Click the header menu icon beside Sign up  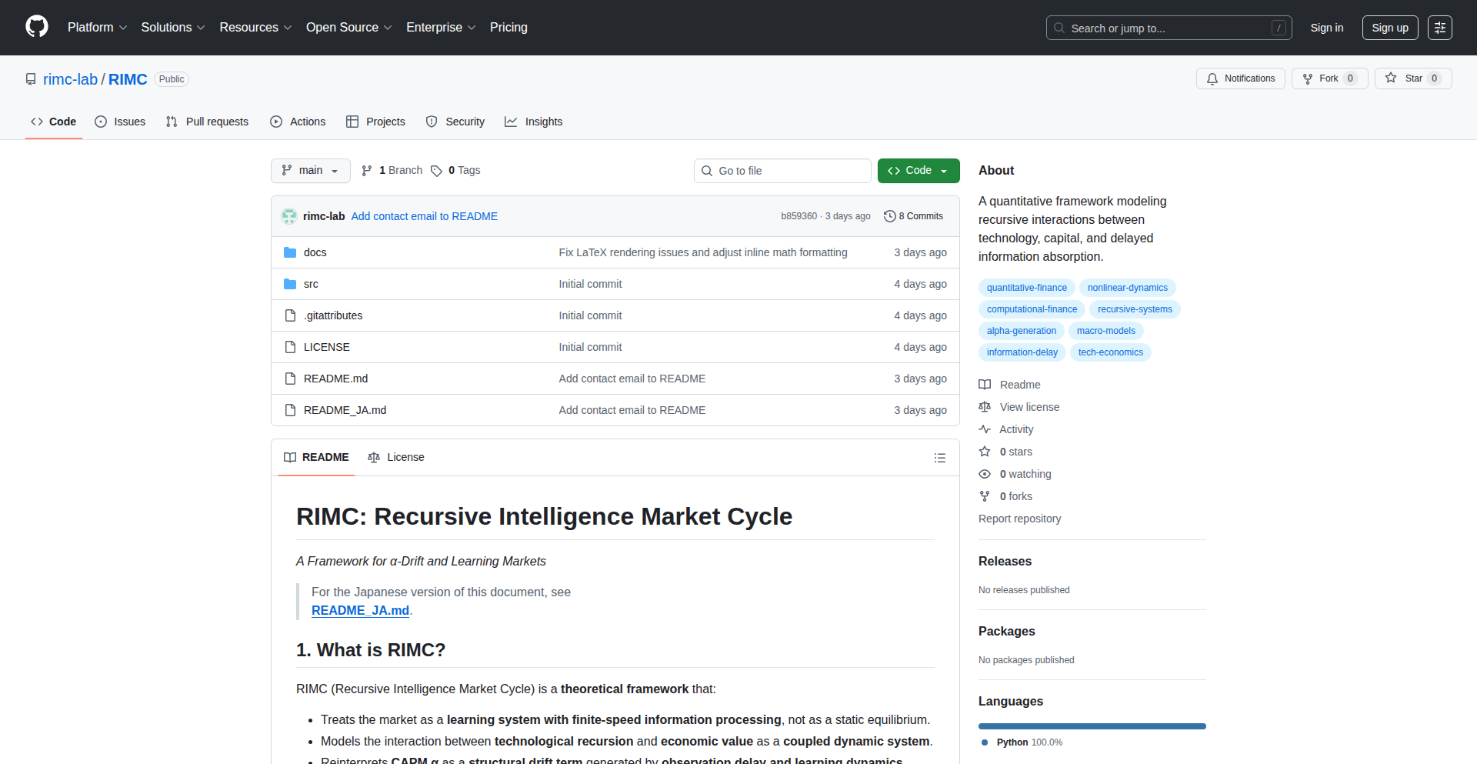point(1439,28)
